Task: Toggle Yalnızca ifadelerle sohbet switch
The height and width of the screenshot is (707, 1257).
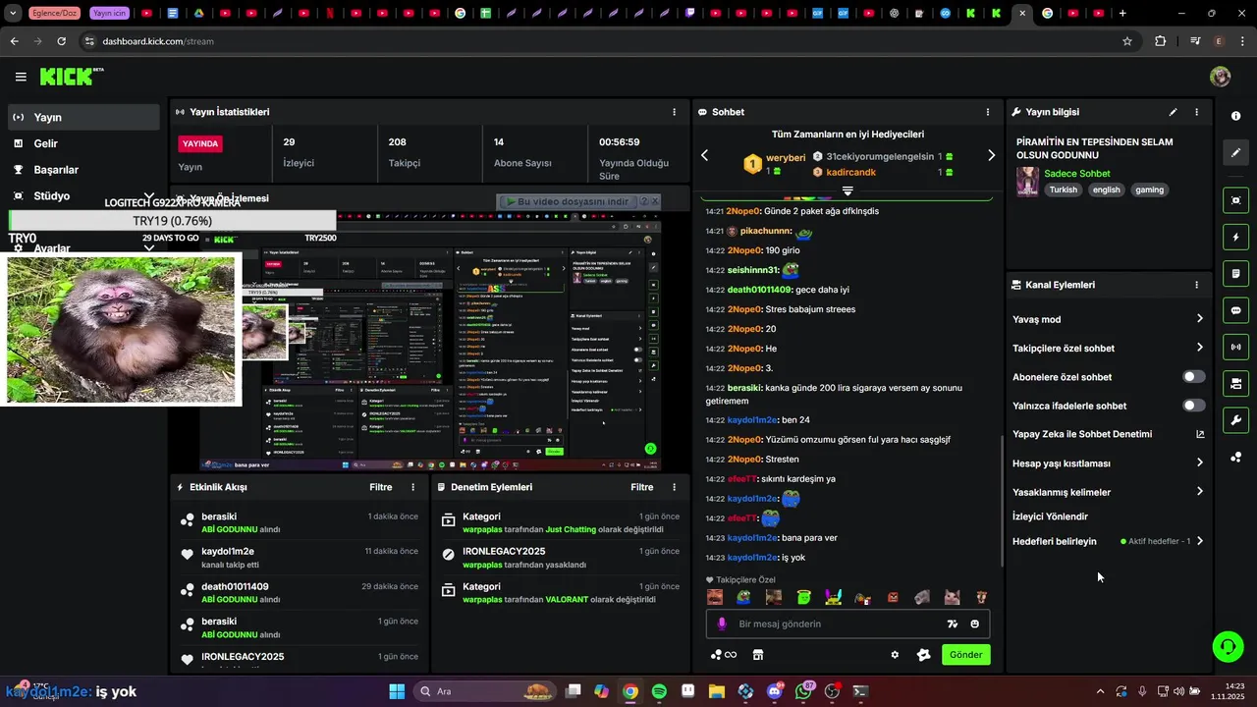Action: [x=1194, y=406]
